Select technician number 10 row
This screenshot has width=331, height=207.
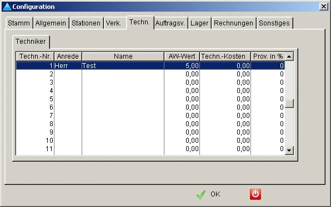(151, 141)
